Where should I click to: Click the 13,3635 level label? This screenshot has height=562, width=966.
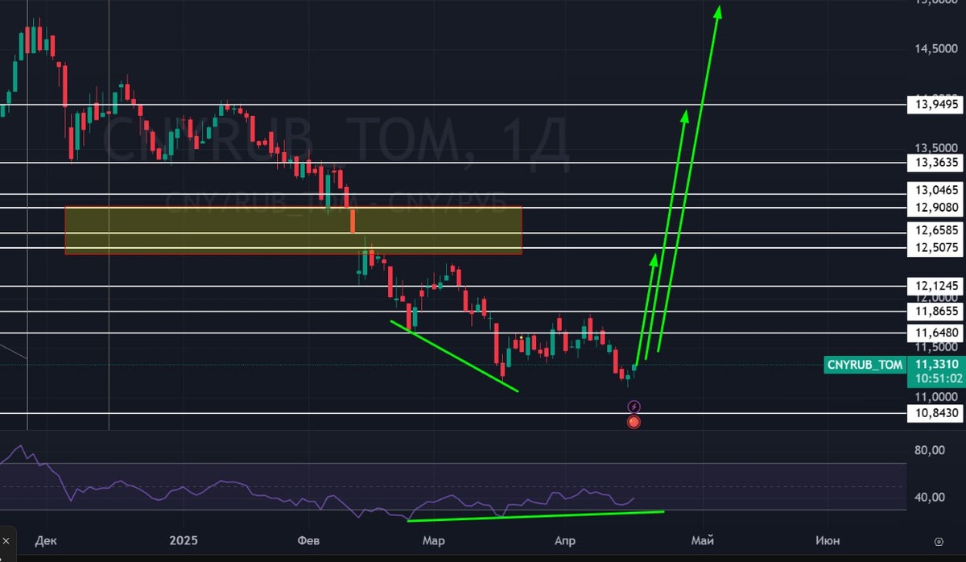937,162
